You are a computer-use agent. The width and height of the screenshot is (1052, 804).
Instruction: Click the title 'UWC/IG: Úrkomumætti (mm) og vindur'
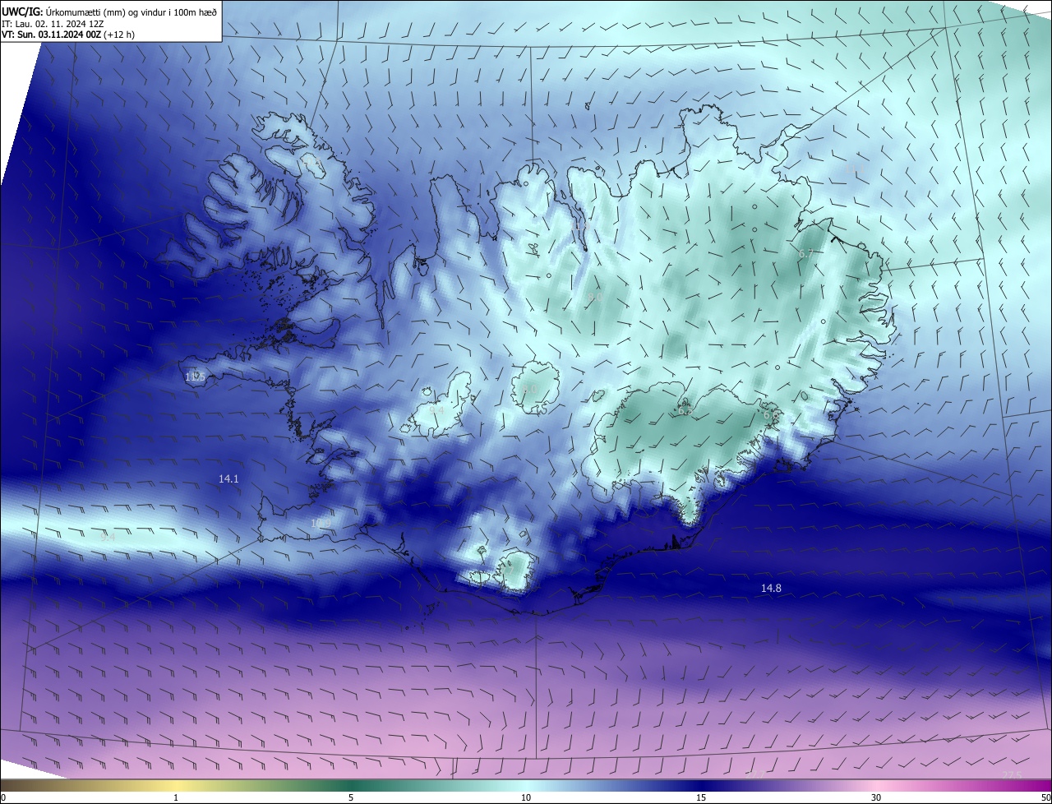[x=109, y=11]
